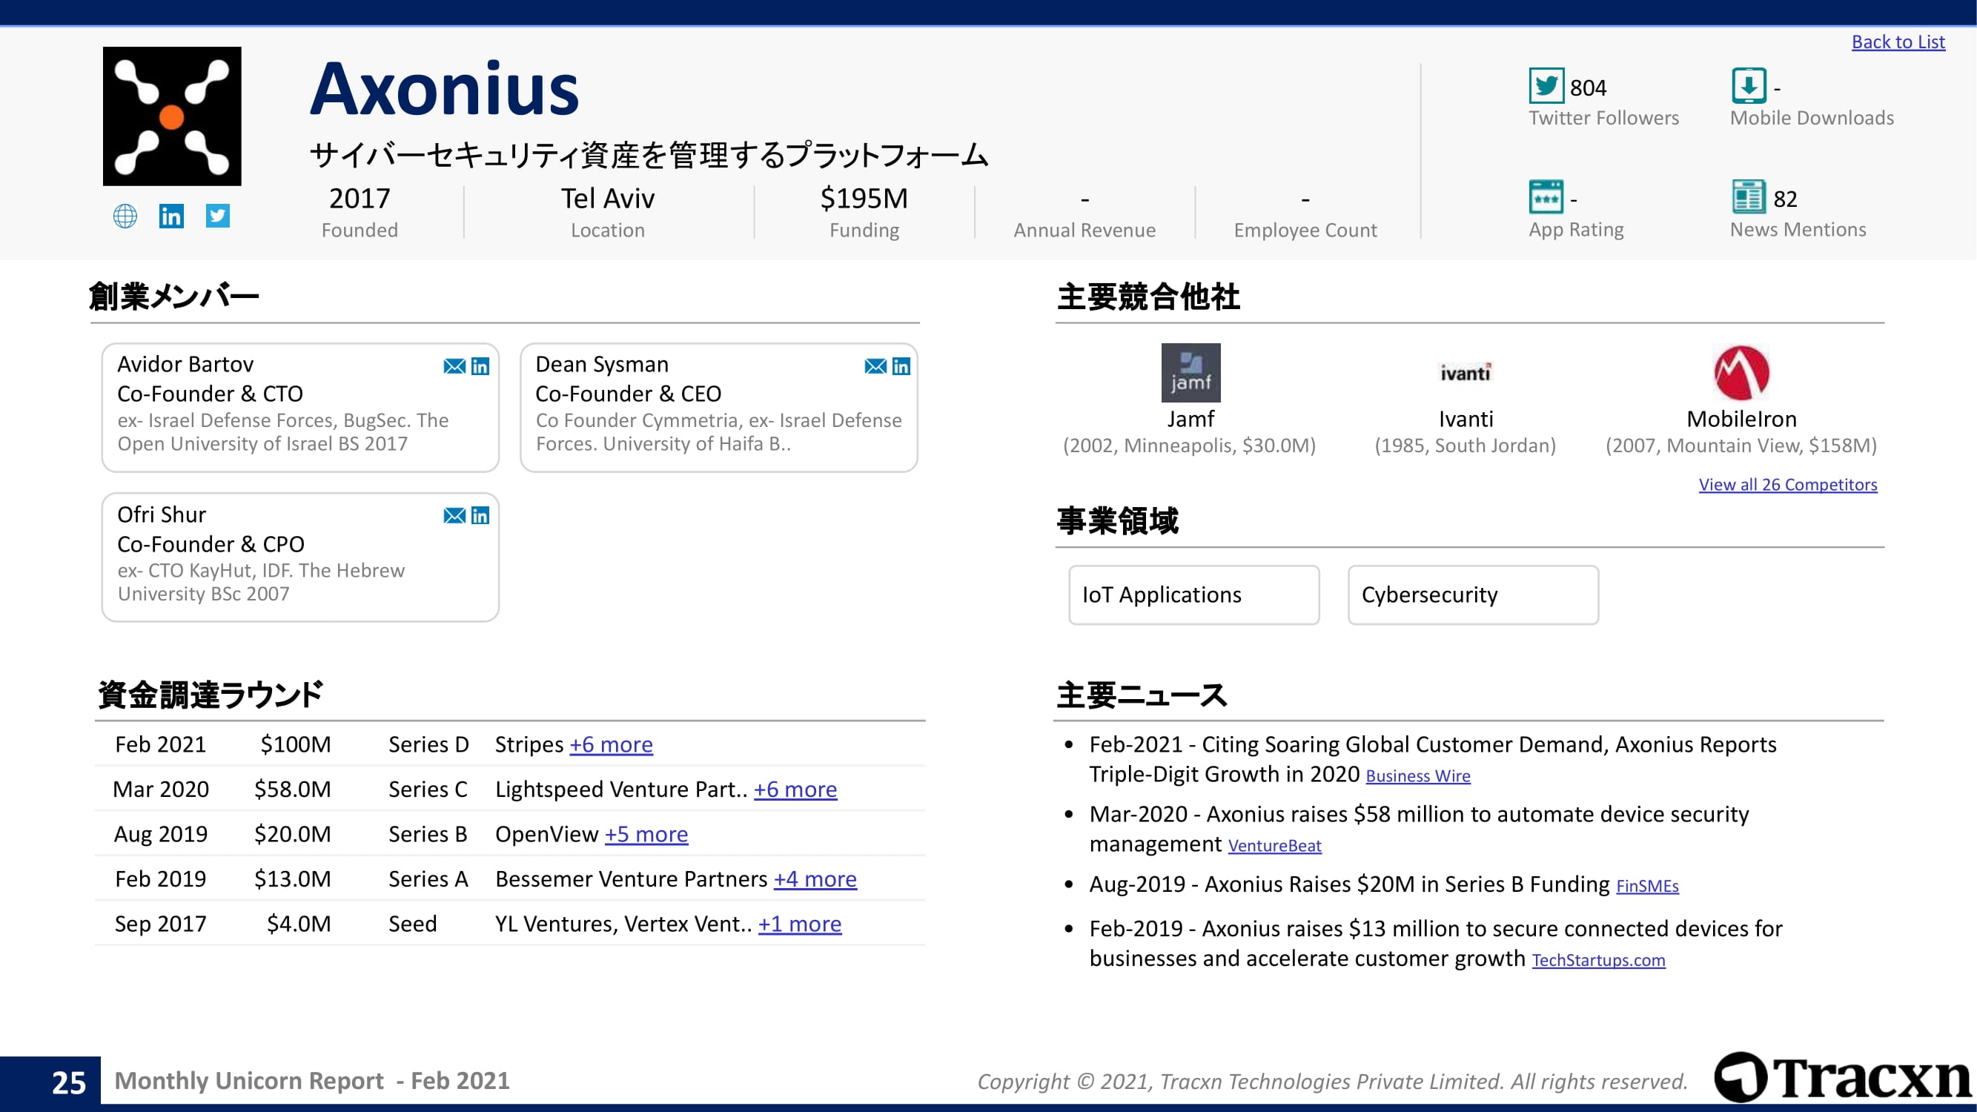Open the VentureBeat news source link
This screenshot has height=1112, width=1977.
point(1274,846)
